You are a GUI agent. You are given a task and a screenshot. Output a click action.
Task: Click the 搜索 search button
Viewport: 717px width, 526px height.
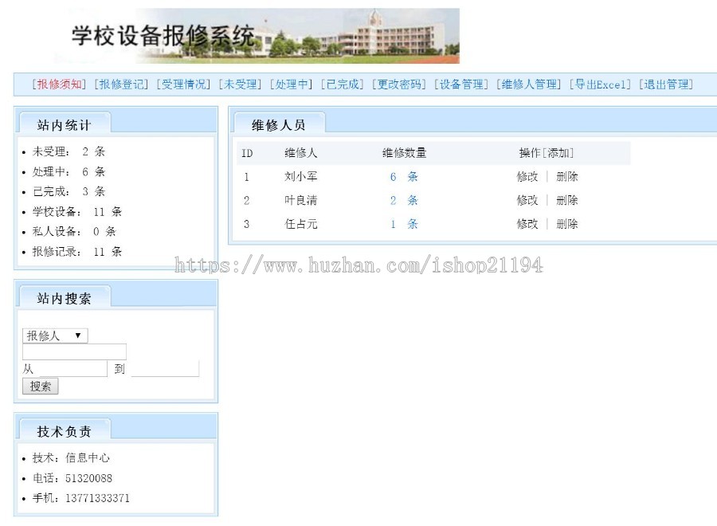(39, 386)
